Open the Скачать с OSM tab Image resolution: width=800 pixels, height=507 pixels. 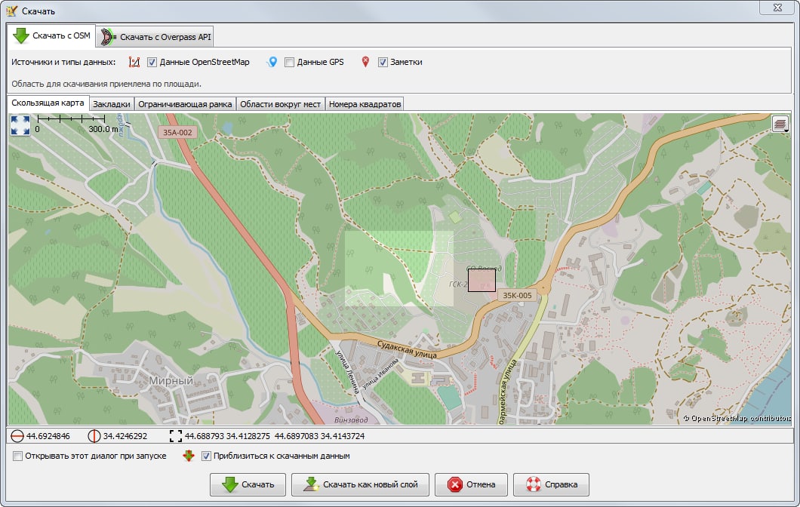(51, 35)
